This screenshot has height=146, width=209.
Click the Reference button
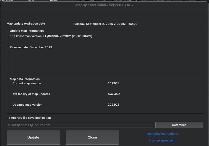tap(179, 125)
